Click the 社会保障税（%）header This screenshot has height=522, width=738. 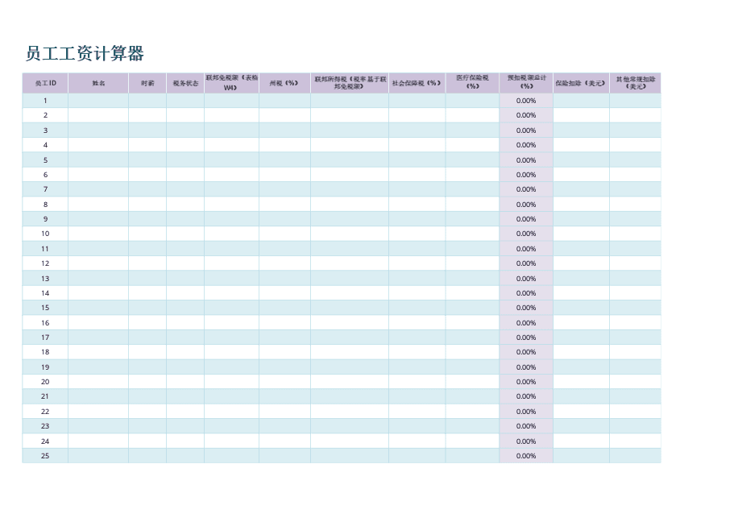pyautogui.click(x=417, y=83)
